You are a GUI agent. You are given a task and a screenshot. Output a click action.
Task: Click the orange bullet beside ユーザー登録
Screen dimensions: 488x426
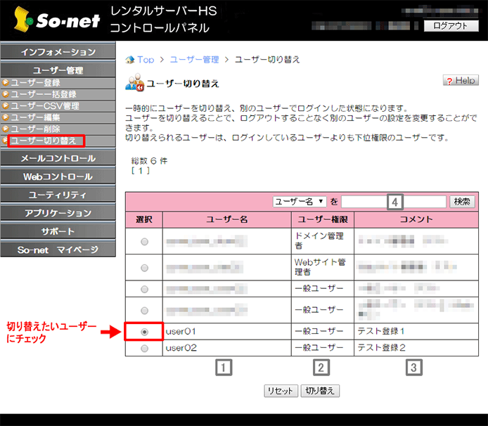6,83
